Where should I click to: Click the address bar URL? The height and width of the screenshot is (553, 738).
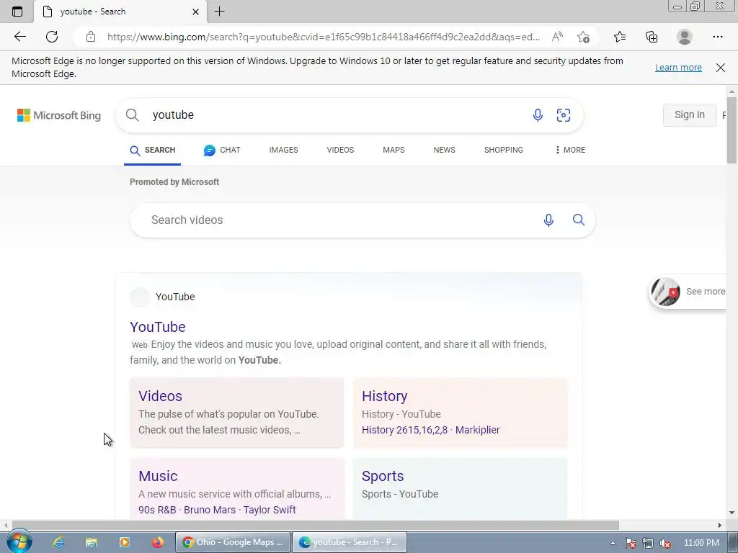pyautogui.click(x=323, y=37)
